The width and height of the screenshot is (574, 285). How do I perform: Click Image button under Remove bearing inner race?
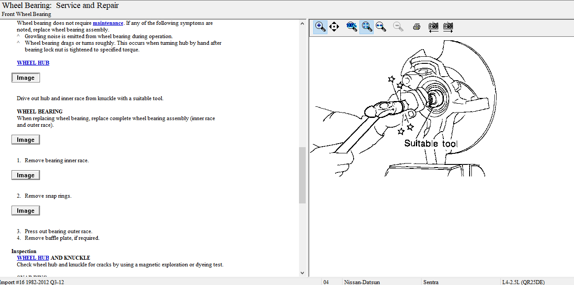pos(26,176)
